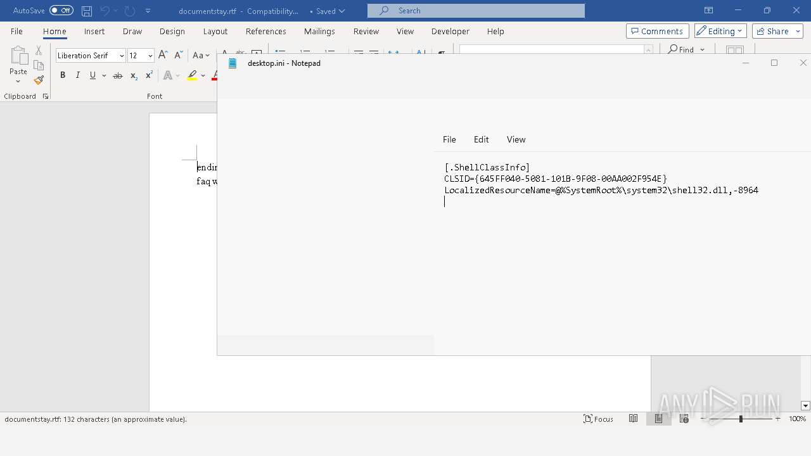Switch to the Review tab

point(366,31)
